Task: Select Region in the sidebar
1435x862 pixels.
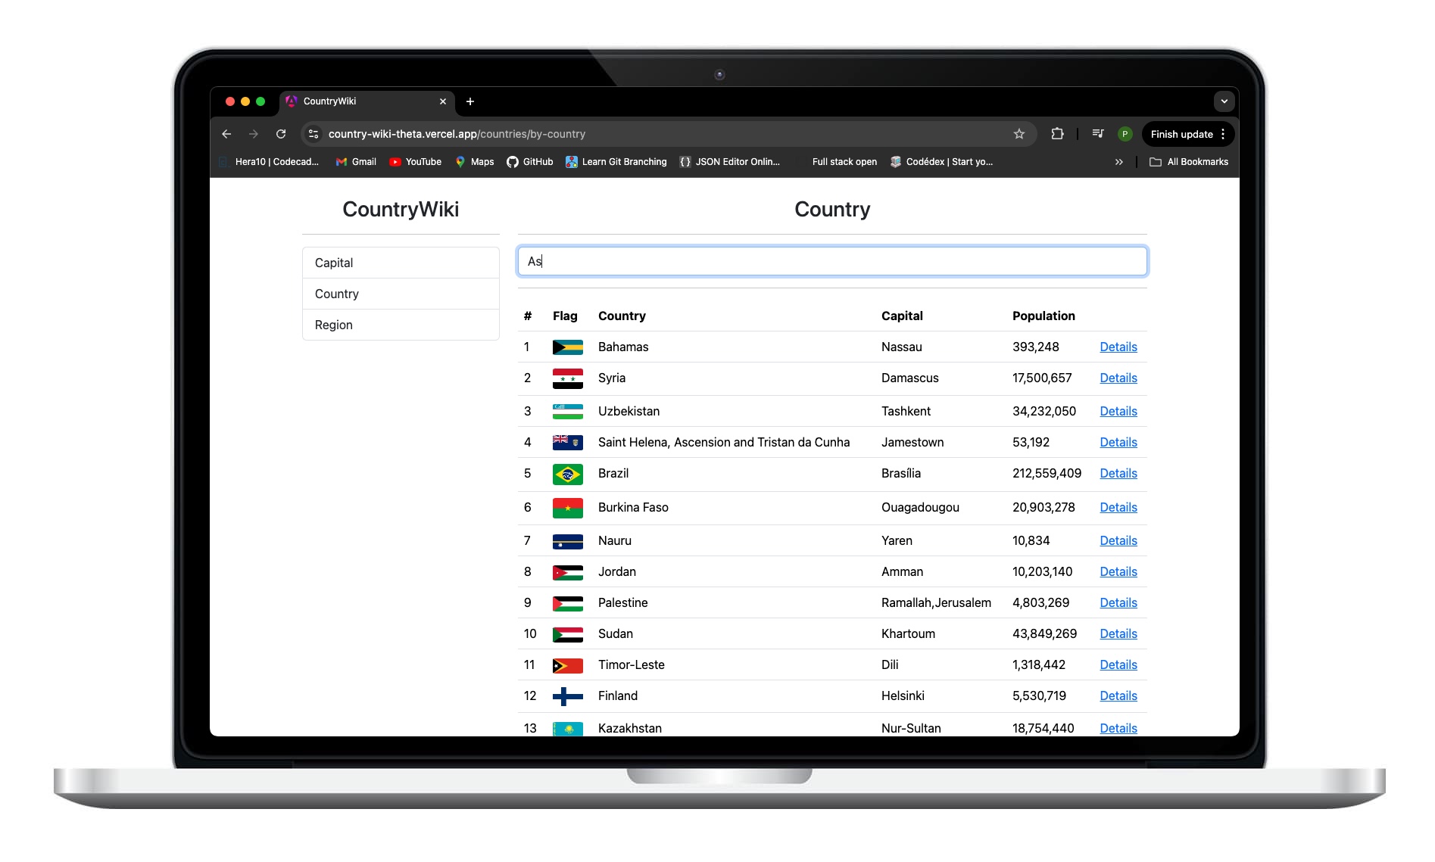Action: 401,325
